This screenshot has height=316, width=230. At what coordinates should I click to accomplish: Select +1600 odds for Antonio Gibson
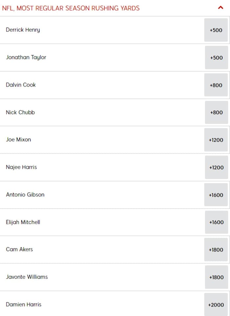(216, 194)
